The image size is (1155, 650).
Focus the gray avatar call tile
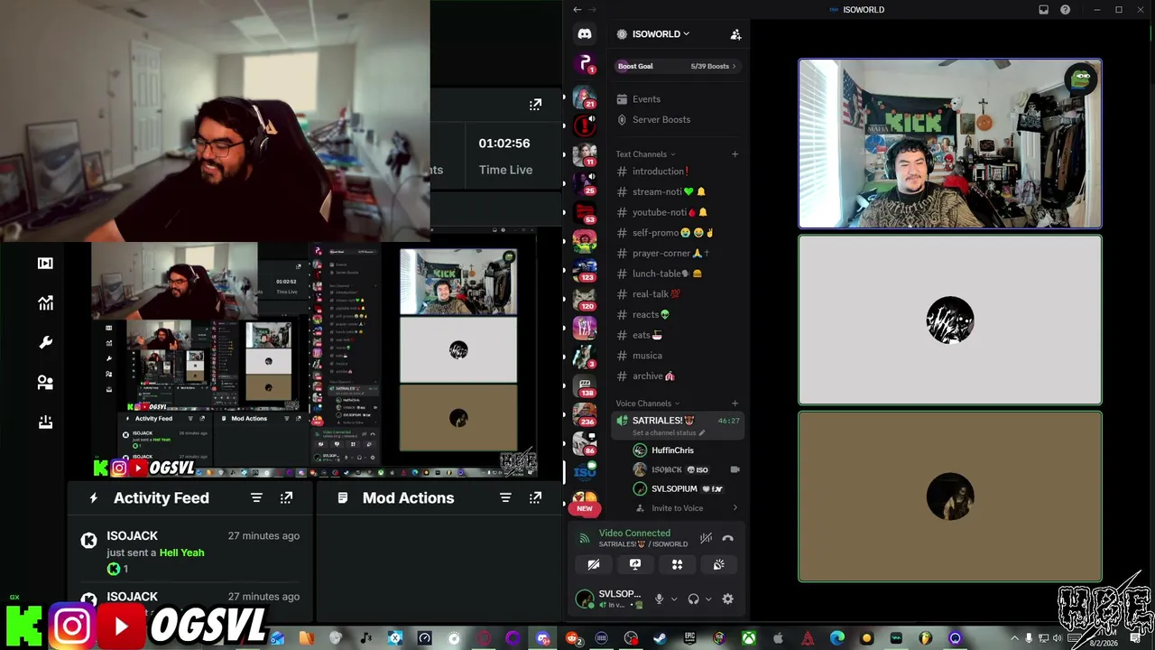(x=950, y=320)
